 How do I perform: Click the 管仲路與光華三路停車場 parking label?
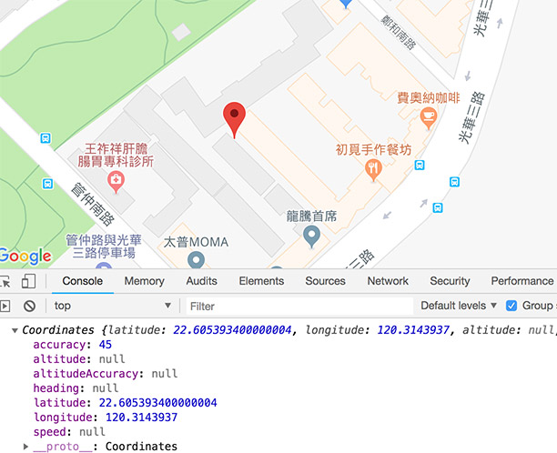[104, 247]
